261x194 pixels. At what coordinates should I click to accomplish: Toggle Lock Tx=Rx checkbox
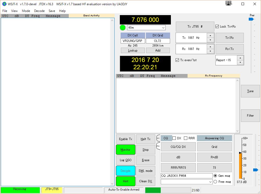(217, 27)
